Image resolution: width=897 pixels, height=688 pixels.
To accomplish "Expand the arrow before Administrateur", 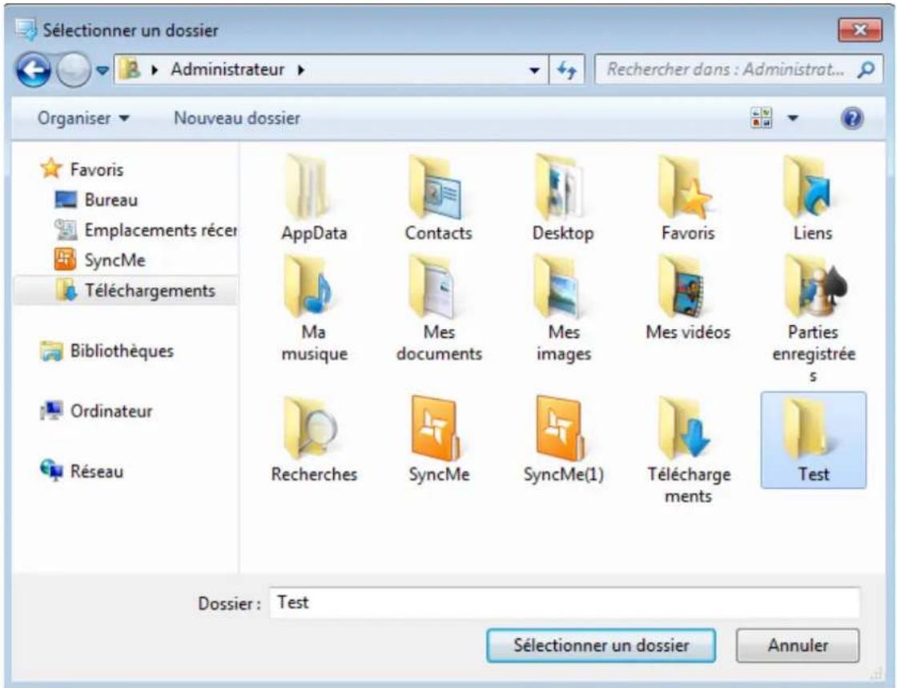I will [x=155, y=70].
